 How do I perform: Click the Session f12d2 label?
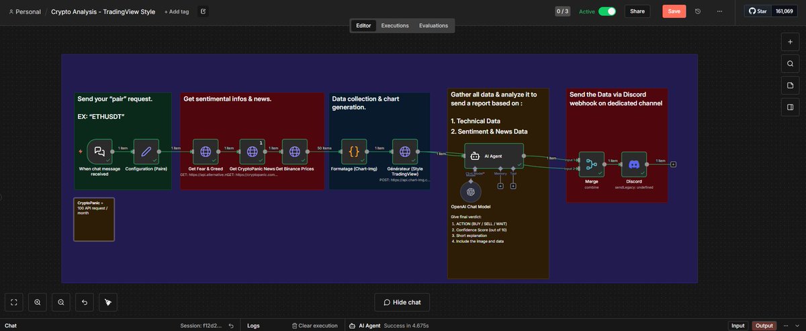point(201,326)
